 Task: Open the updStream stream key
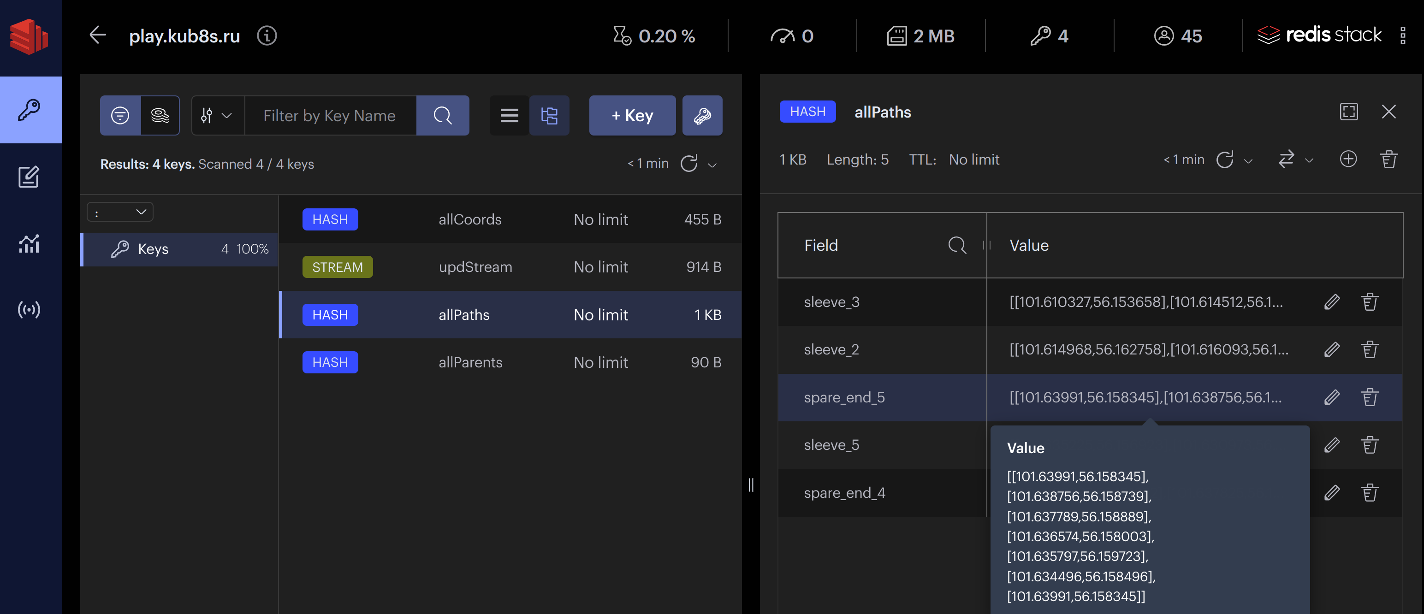(x=510, y=266)
